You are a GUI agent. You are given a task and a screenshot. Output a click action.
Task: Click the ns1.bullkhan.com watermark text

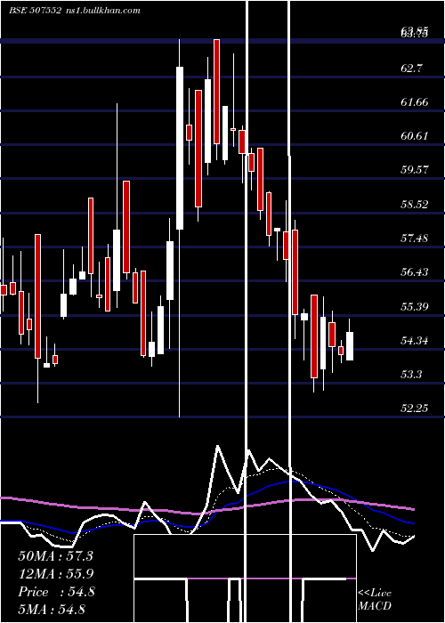tap(102, 11)
